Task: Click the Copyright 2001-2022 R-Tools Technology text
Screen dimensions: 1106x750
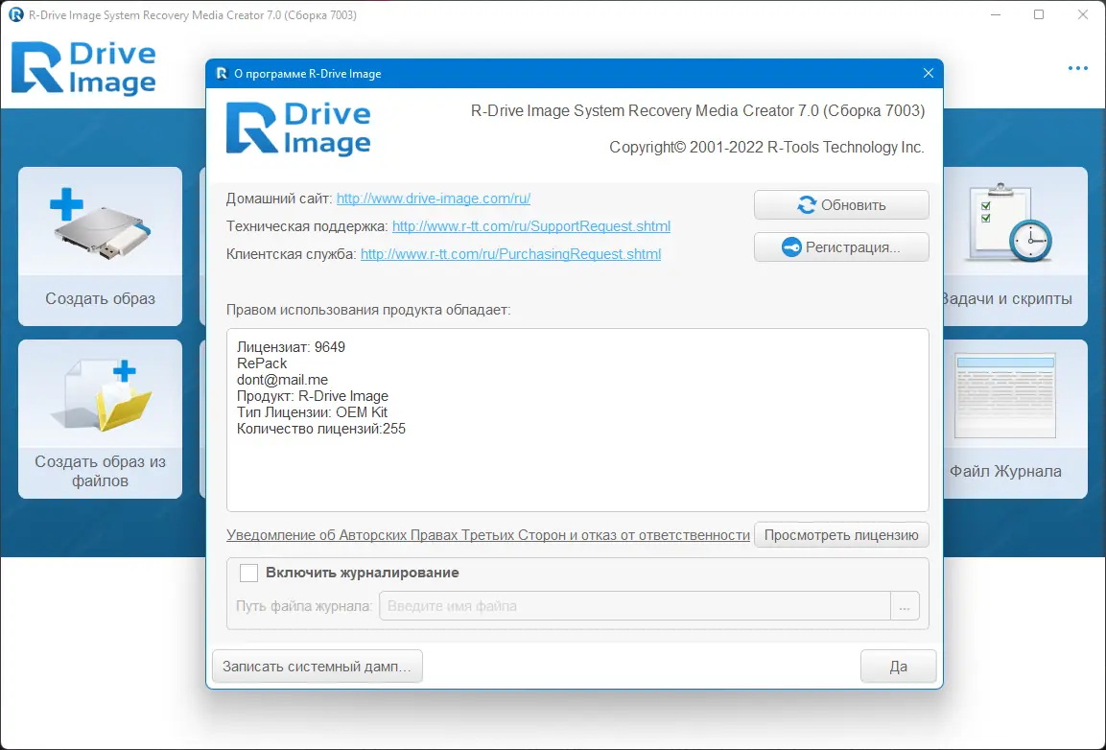Action: click(x=766, y=148)
